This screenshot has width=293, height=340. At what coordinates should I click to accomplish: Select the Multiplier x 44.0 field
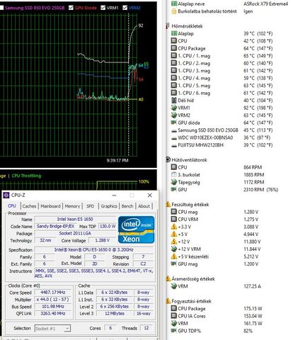52,300
